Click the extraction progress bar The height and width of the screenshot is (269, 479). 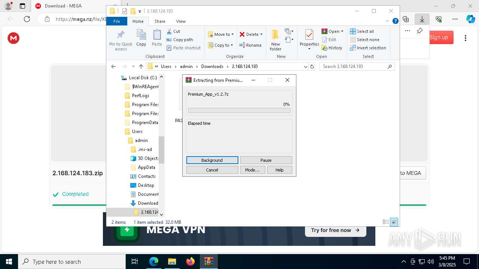239,111
